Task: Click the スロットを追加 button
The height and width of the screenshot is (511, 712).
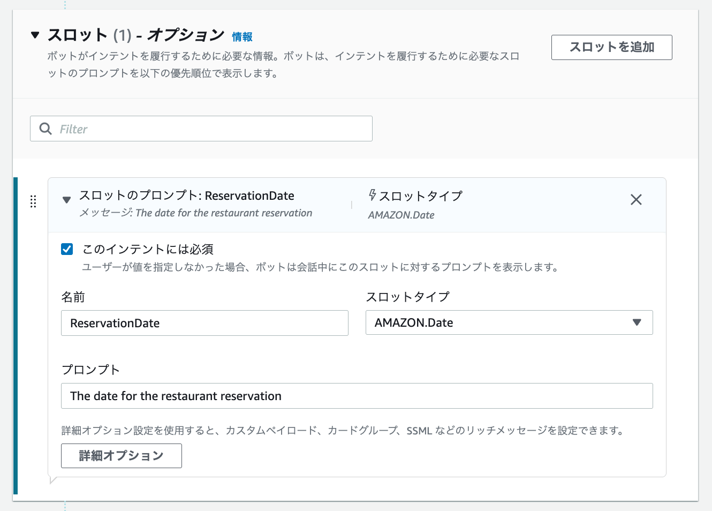Action: 611,47
